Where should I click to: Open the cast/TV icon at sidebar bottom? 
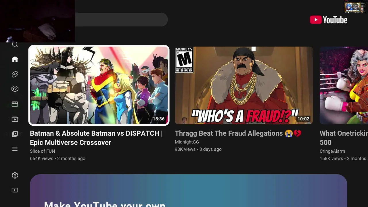(15, 190)
